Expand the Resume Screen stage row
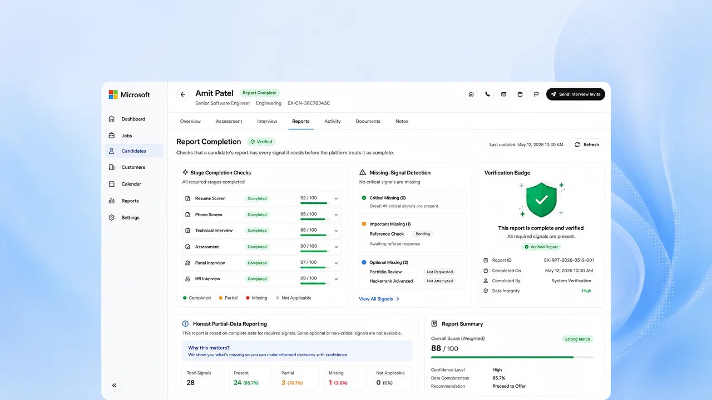 point(336,198)
